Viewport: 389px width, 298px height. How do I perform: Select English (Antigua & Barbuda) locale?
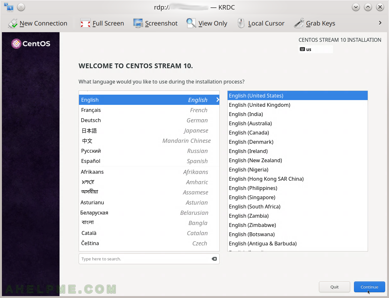coord(298,243)
